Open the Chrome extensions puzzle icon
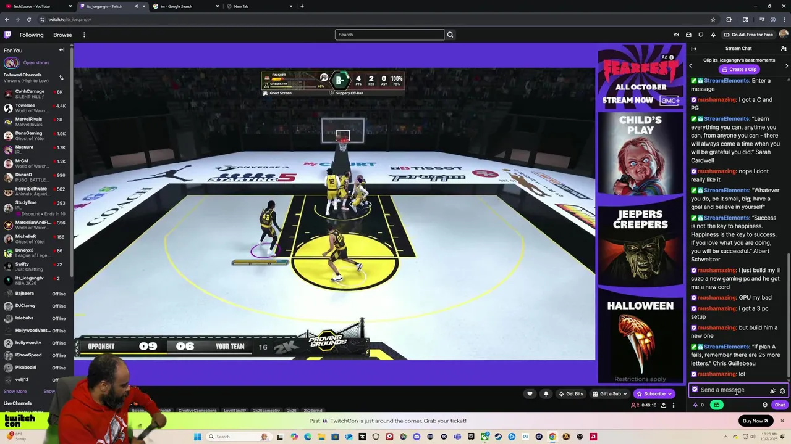The width and height of the screenshot is (791, 444). [x=729, y=19]
